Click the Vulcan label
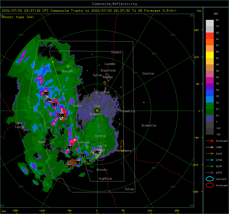Screen dimensions: 229x214 (x=129, y=189)
